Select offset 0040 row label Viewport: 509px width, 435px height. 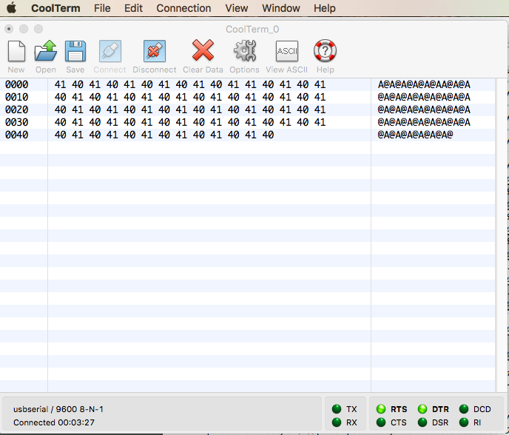pyautogui.click(x=16, y=135)
